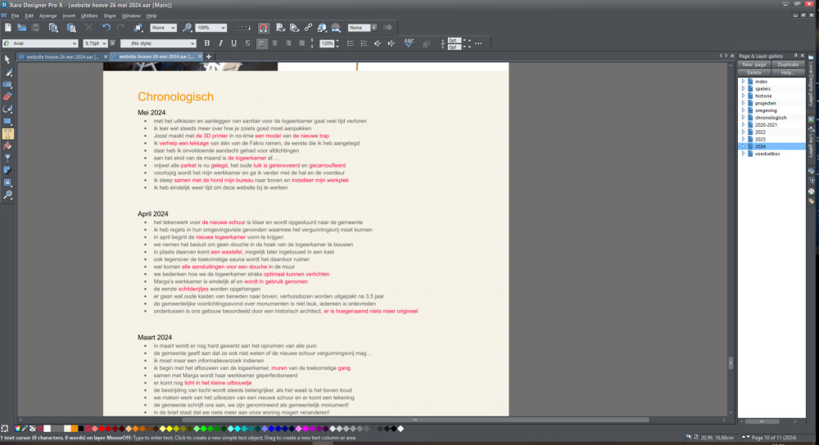The width and height of the screenshot is (819, 445).
Task: Select the Zoom magnifier tool
Action: tap(7, 195)
